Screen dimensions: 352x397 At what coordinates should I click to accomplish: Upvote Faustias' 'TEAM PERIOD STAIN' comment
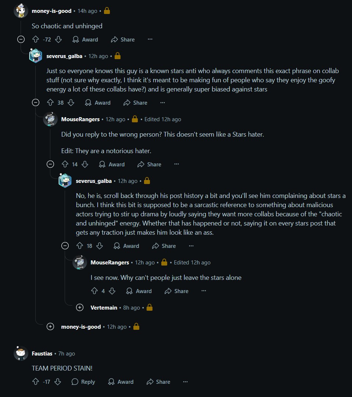(x=36, y=382)
